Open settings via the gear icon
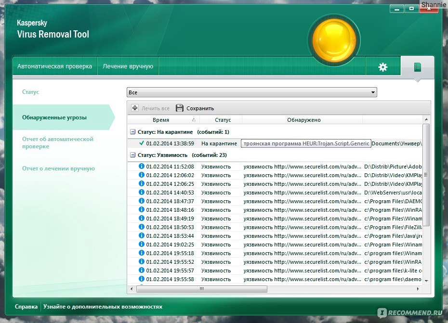Image resolution: width=448 pixels, height=323 pixels. point(383,67)
